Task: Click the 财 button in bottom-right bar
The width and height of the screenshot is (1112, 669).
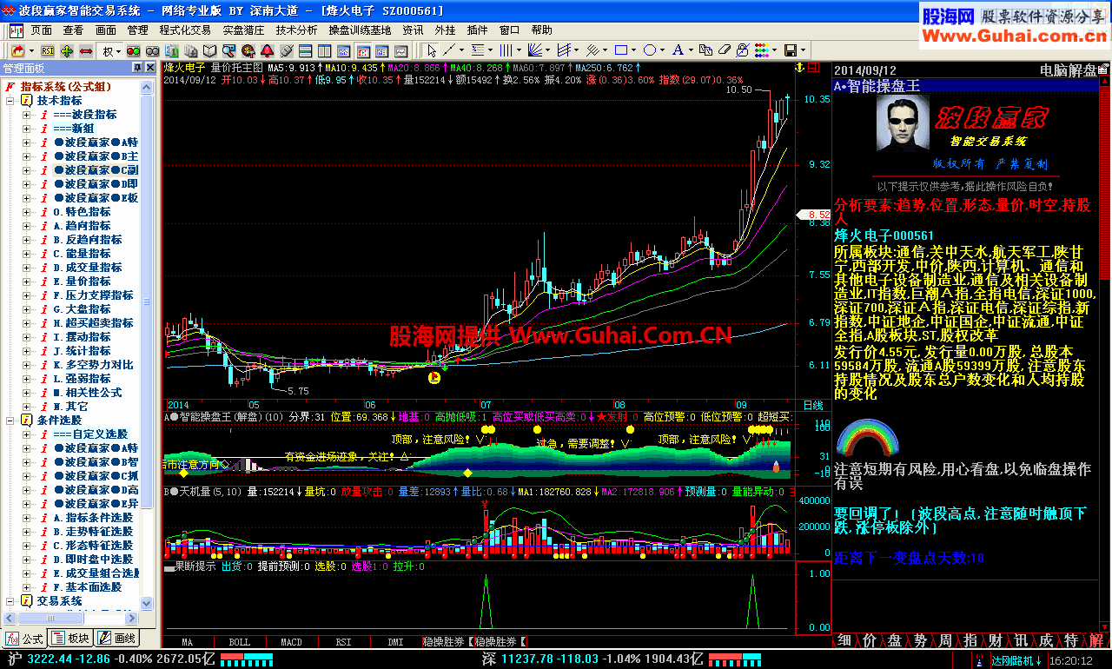Action: click(996, 640)
